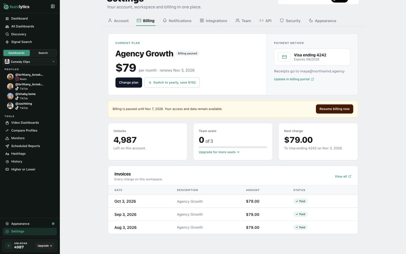Click the Dashboard grid icon
The height and width of the screenshot is (254, 406).
click(x=7, y=19)
